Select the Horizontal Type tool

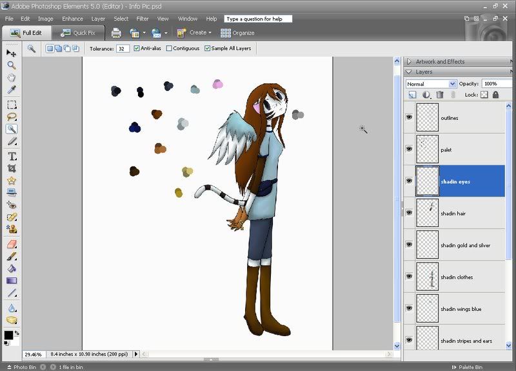12,156
